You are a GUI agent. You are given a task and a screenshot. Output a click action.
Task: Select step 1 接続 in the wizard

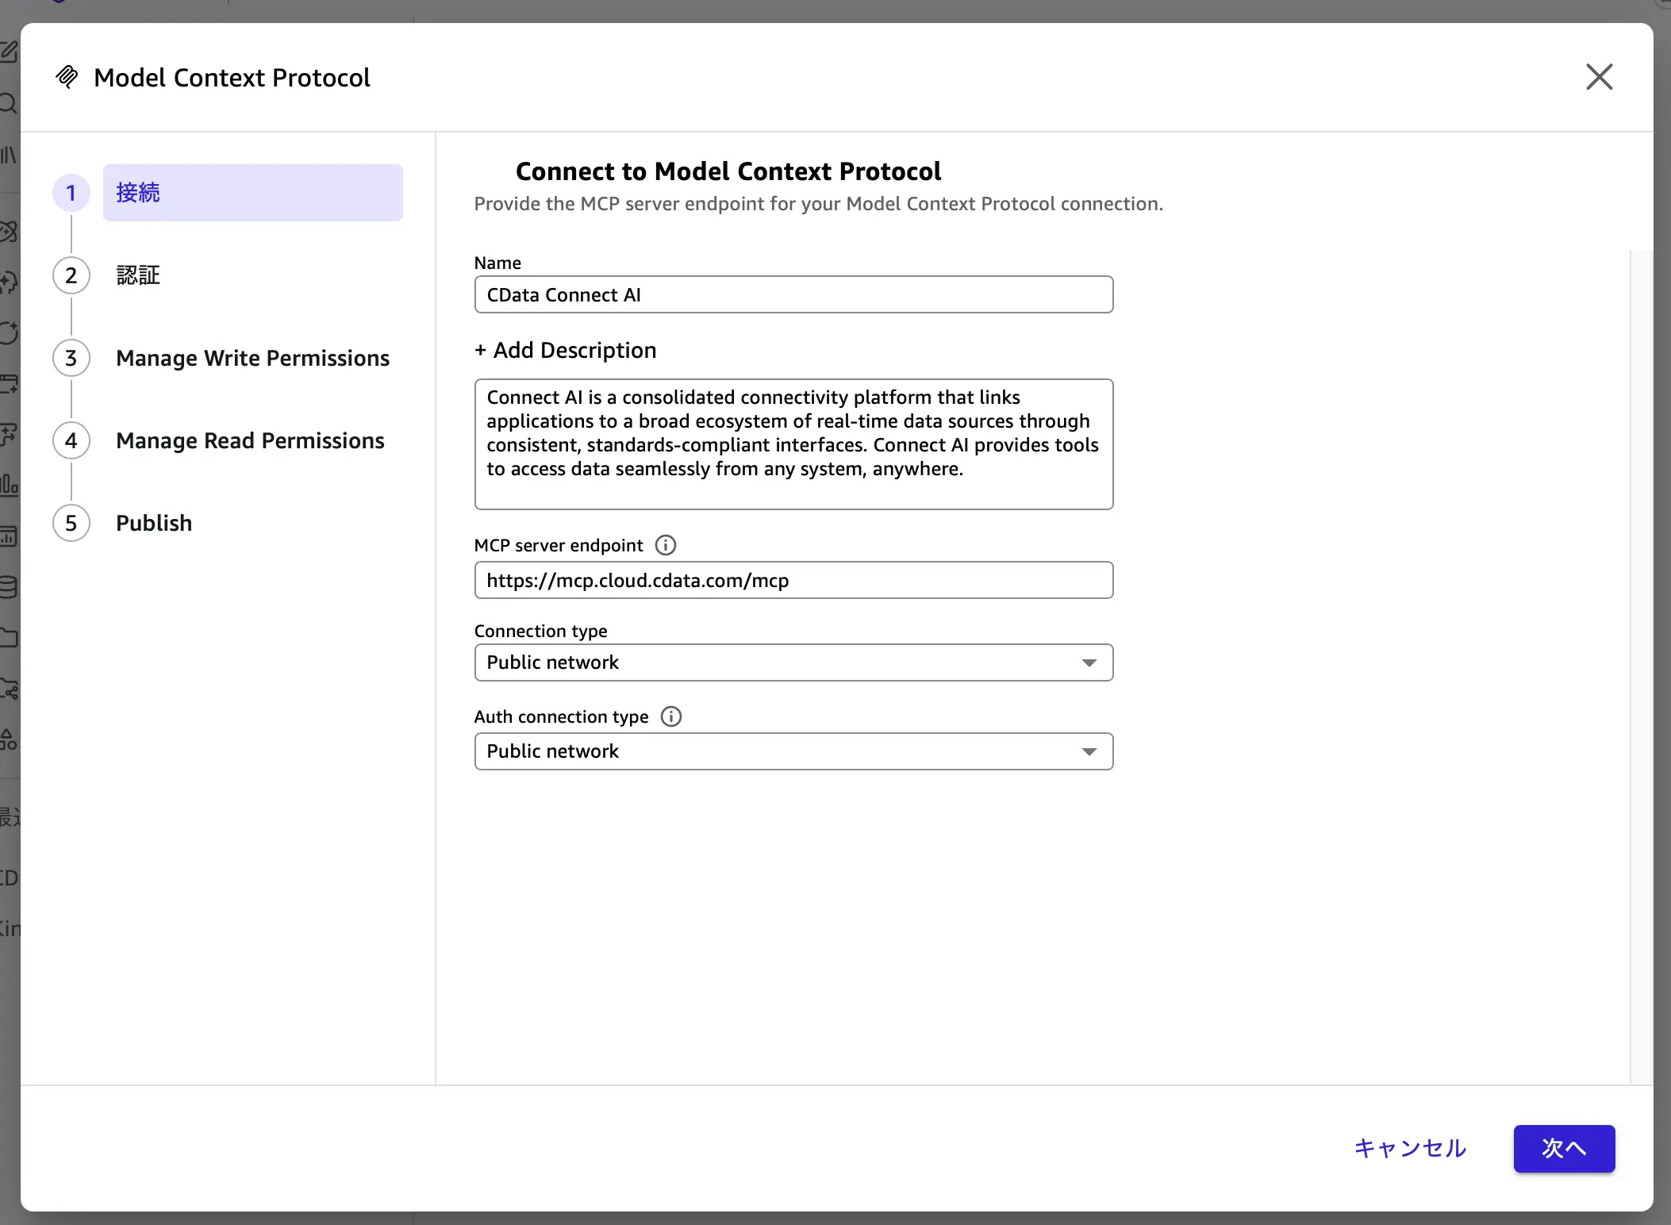(252, 193)
